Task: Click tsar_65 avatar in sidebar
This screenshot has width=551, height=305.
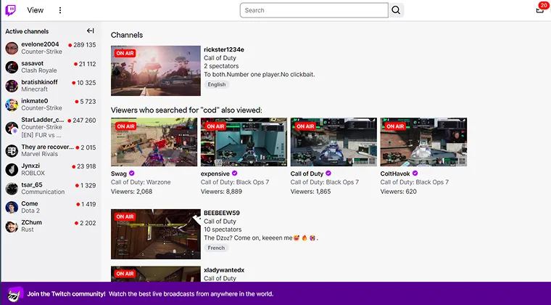Action: click(x=12, y=189)
